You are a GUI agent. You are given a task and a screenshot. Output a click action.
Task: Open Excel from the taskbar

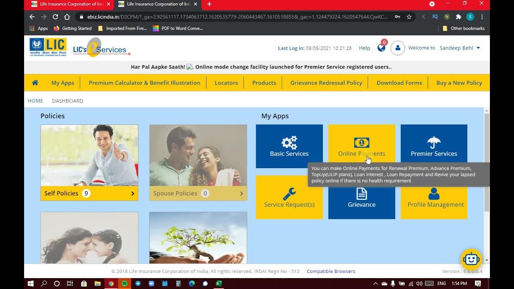[x=218, y=283]
